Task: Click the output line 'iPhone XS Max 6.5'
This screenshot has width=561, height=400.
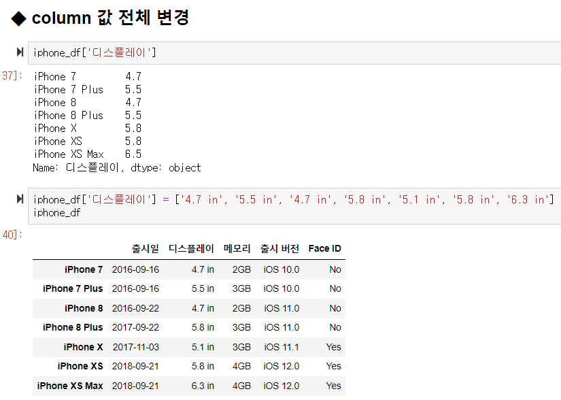Action: (x=88, y=154)
